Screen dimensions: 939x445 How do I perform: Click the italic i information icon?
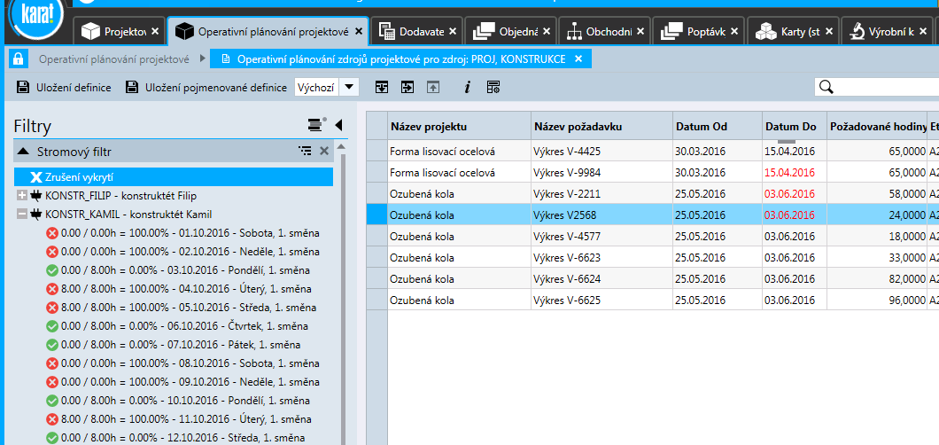pyautogui.click(x=467, y=88)
